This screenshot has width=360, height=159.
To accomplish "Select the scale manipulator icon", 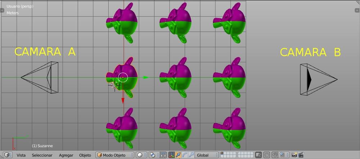I will pos(192,155).
